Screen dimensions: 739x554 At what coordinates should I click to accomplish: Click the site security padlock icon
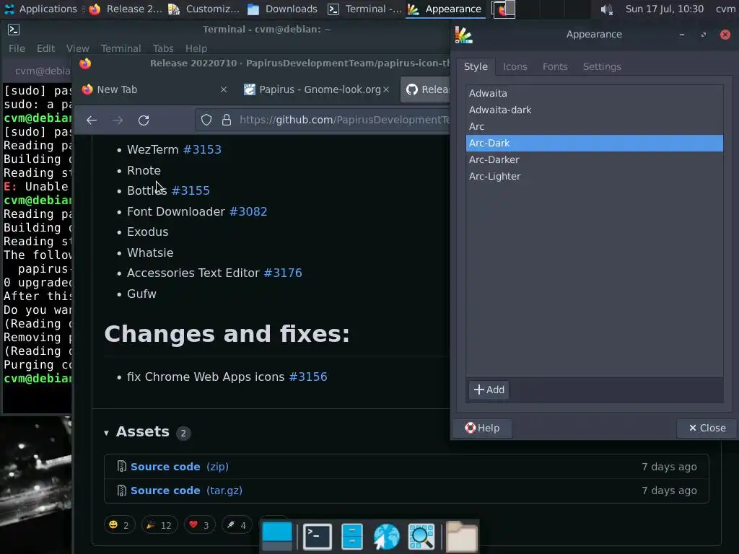(227, 120)
